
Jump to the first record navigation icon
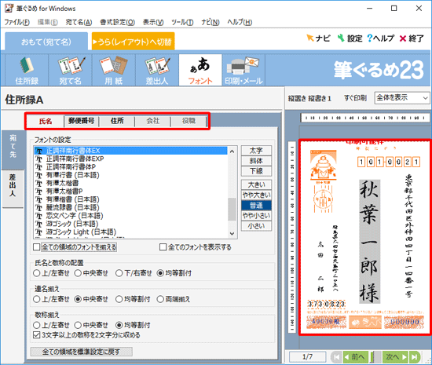click(336, 357)
